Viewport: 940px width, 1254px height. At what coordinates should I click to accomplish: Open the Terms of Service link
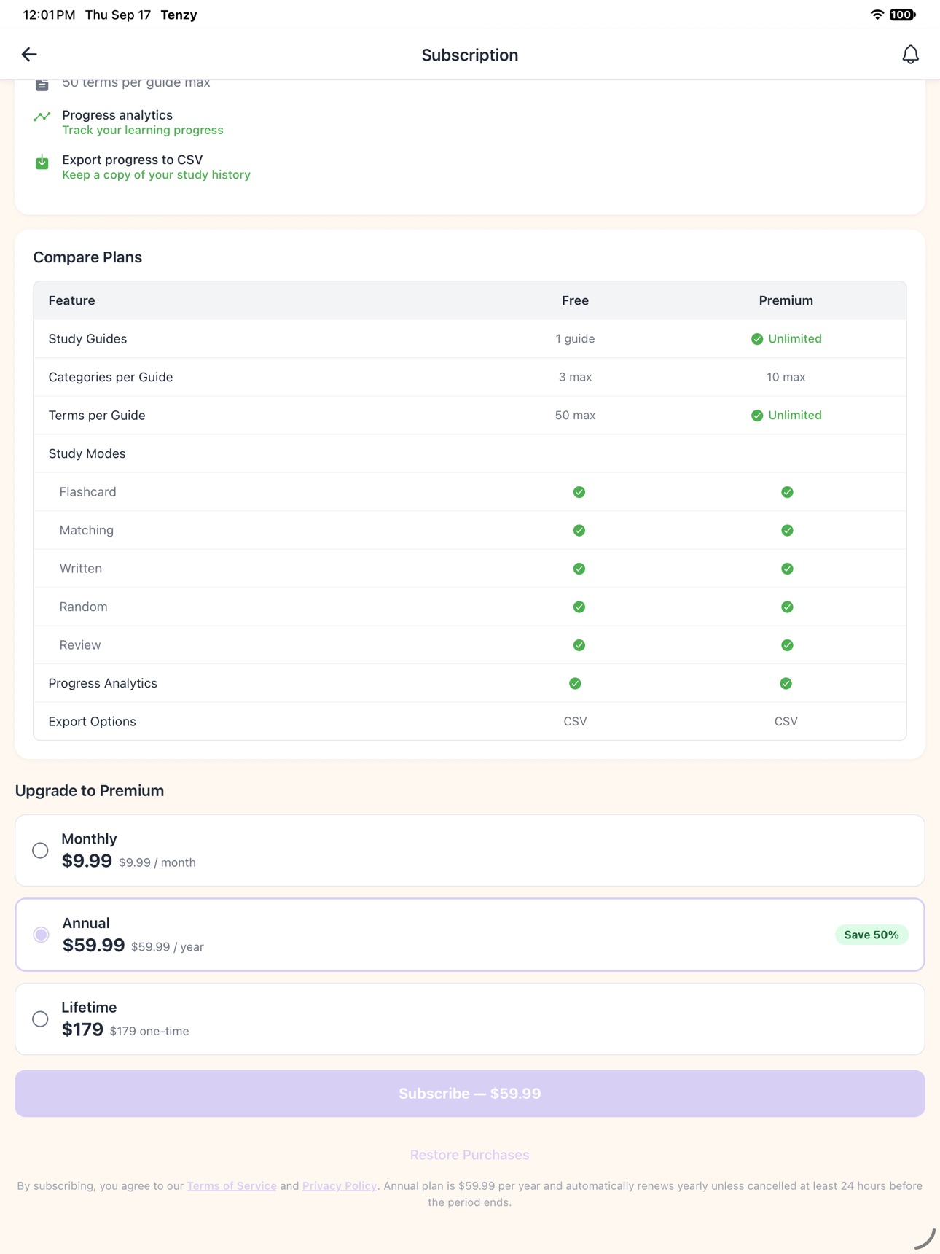coord(232,1186)
